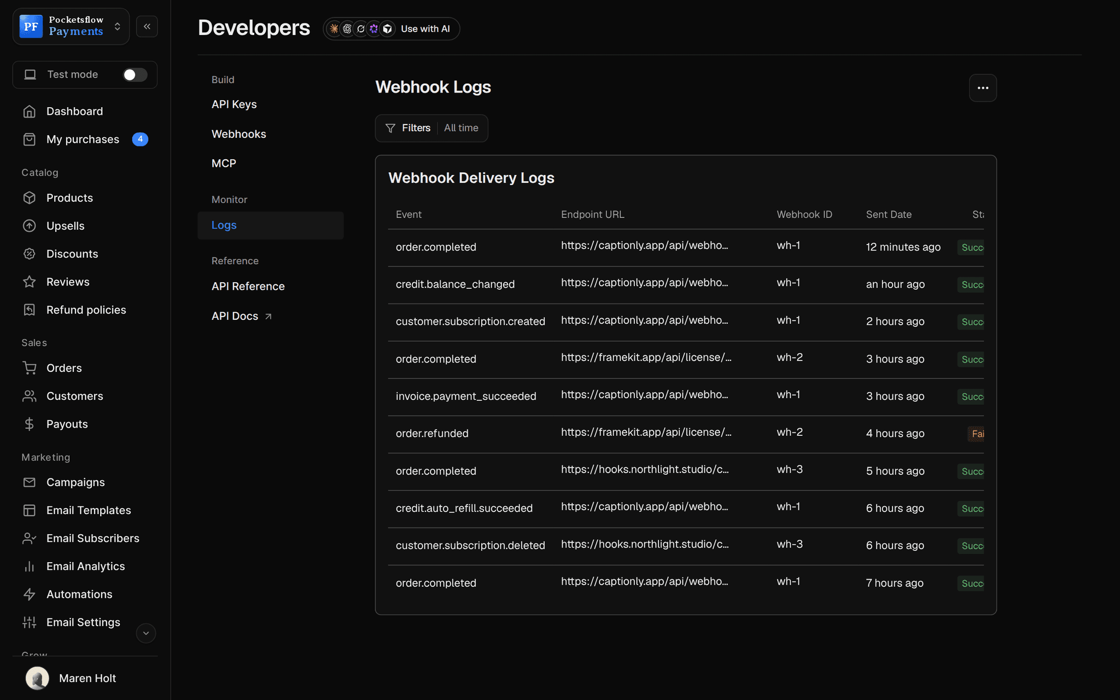The height and width of the screenshot is (700, 1120).
Task: Open the API Keys section
Action: [x=234, y=104]
